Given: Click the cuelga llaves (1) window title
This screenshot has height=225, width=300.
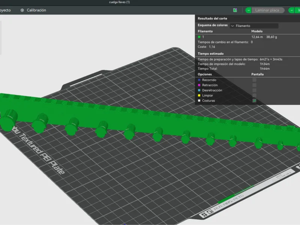Looking at the screenshot, I should (119, 2).
